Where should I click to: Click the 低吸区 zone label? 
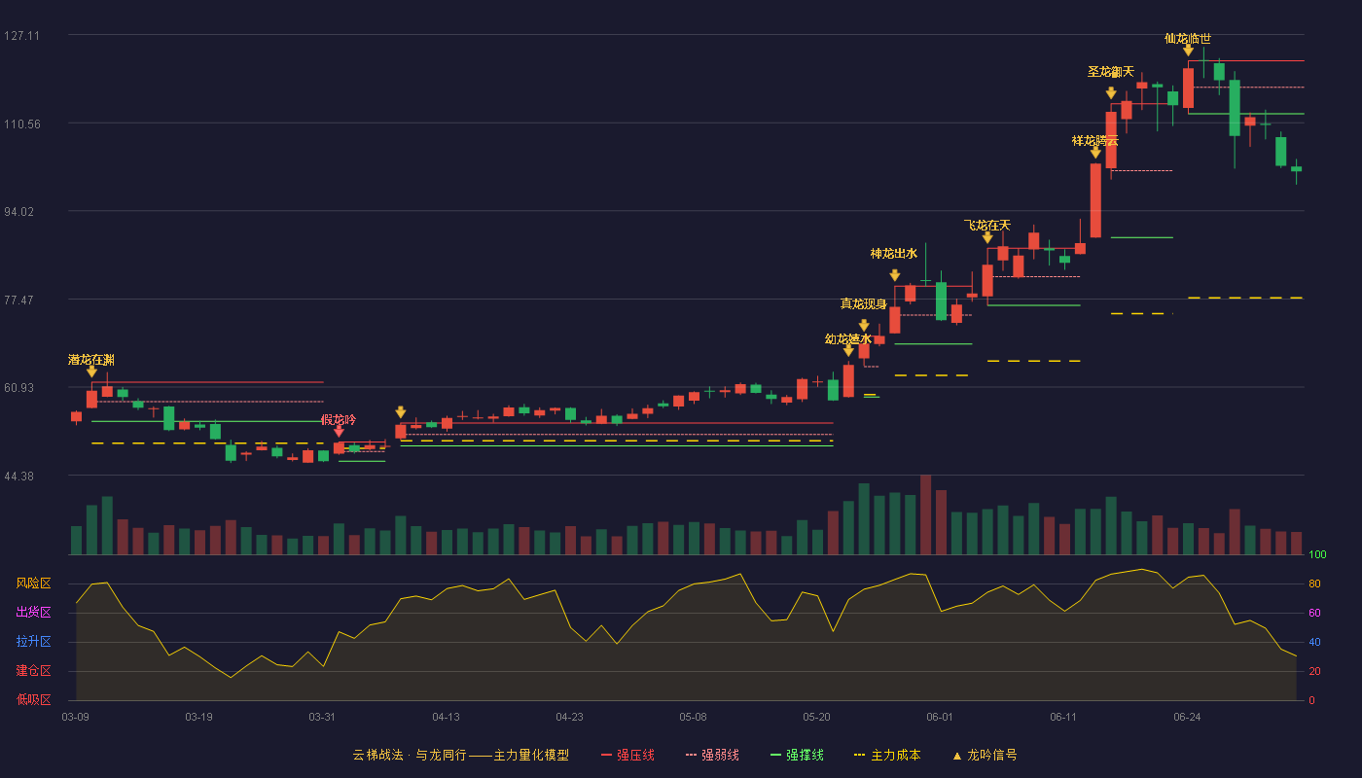coord(33,699)
